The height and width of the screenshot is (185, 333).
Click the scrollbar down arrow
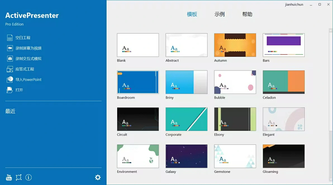pos(331,180)
